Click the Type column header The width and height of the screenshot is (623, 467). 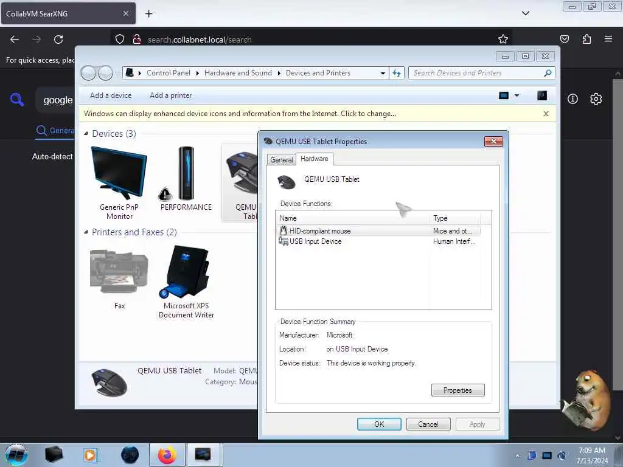click(455, 218)
